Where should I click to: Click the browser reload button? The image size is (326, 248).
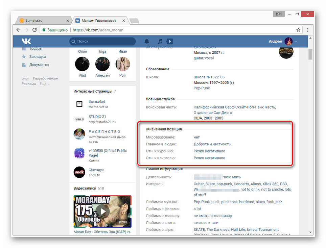click(35, 30)
